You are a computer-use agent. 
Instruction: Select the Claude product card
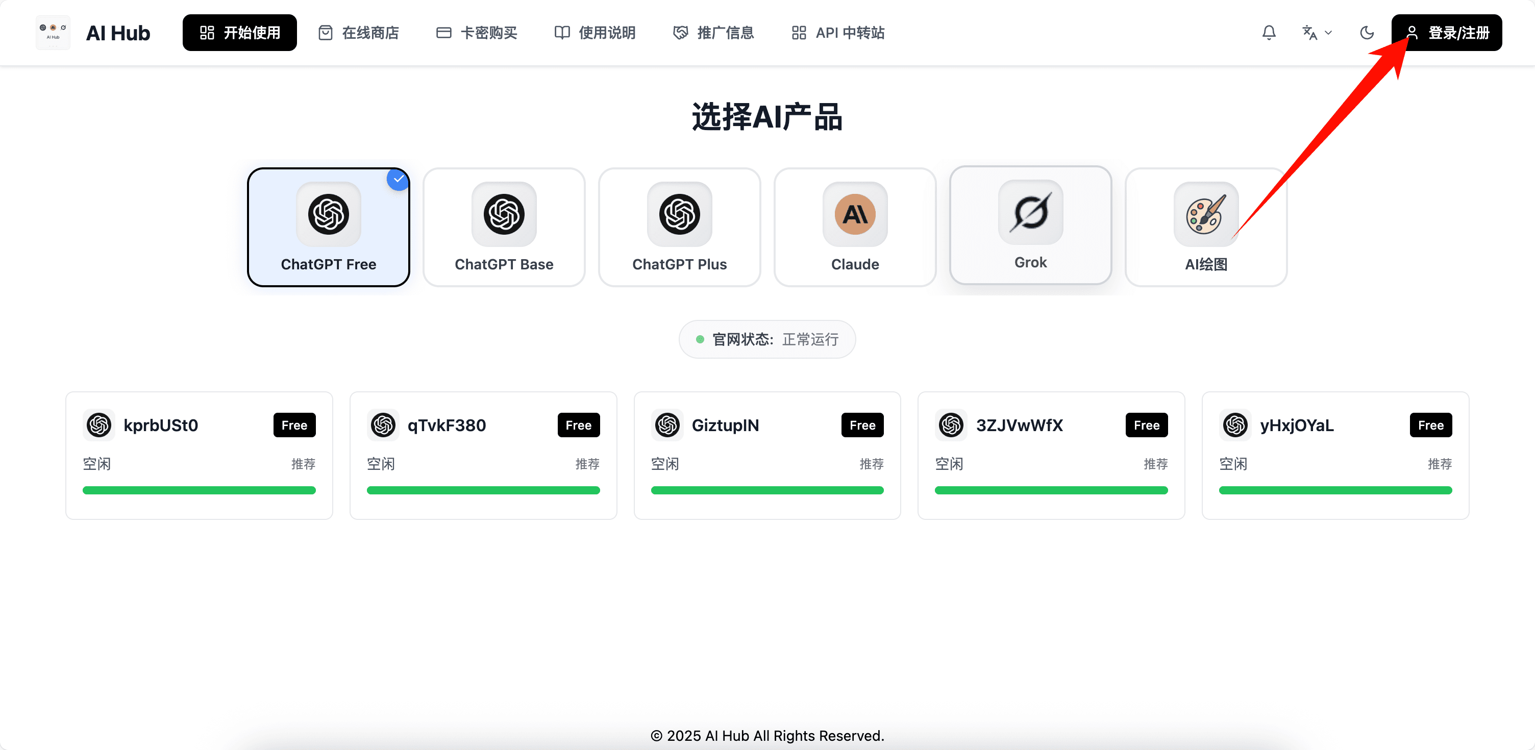point(854,227)
